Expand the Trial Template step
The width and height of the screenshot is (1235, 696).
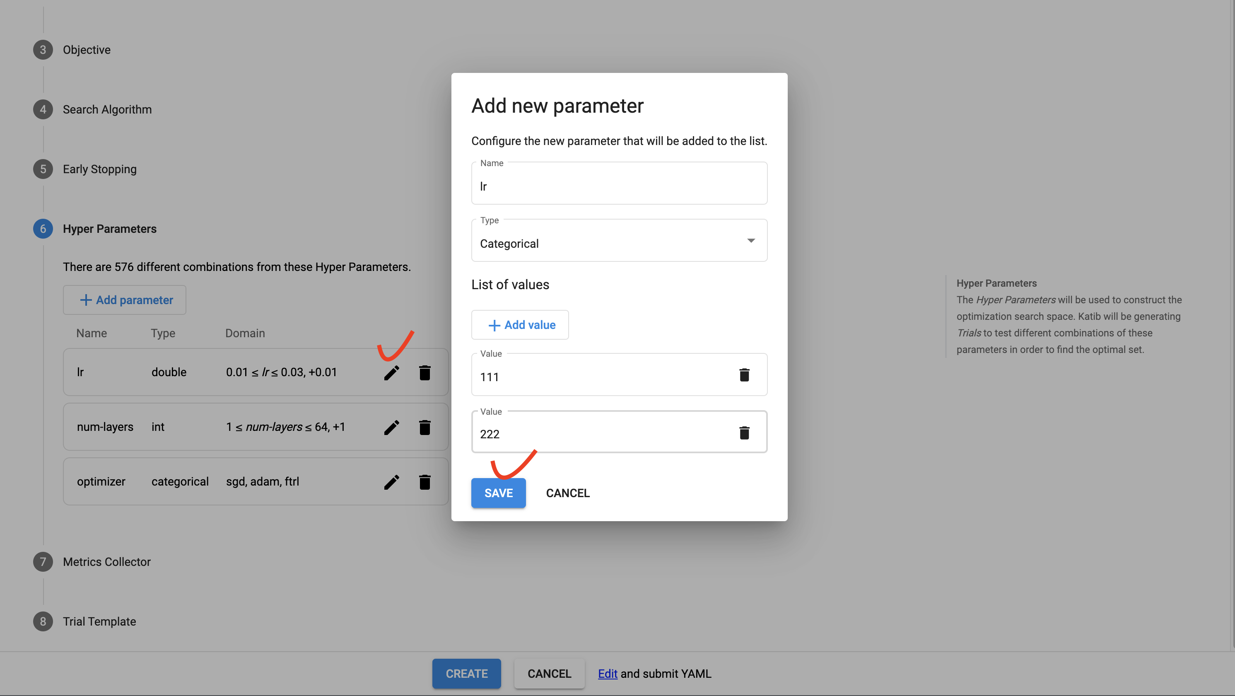[x=99, y=622]
